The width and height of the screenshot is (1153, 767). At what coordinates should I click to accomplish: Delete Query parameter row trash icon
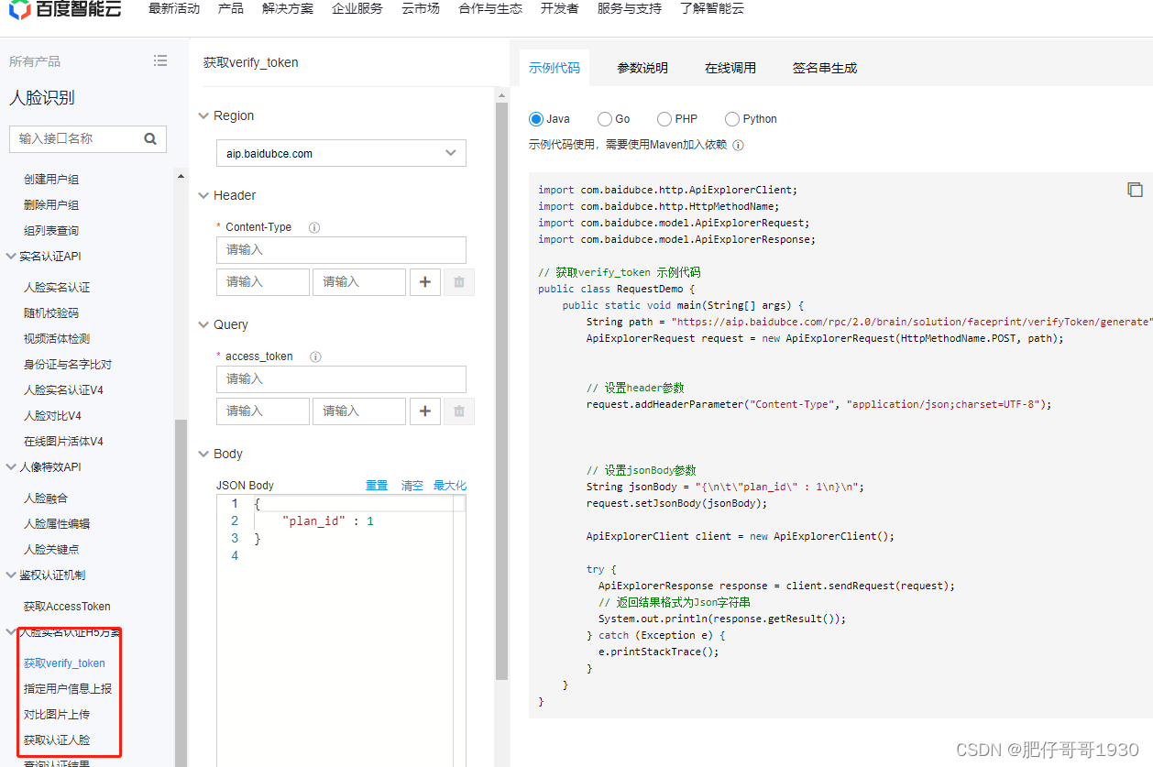pyautogui.click(x=459, y=411)
